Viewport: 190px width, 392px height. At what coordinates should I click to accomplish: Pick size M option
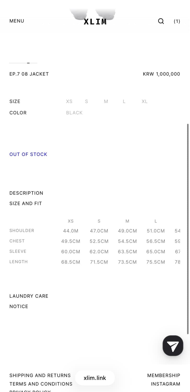point(106,101)
